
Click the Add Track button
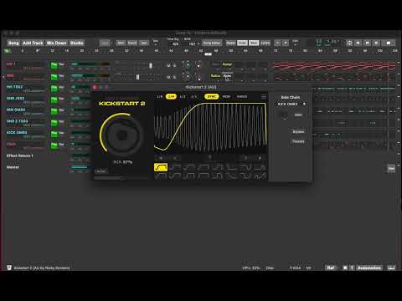tap(33, 43)
